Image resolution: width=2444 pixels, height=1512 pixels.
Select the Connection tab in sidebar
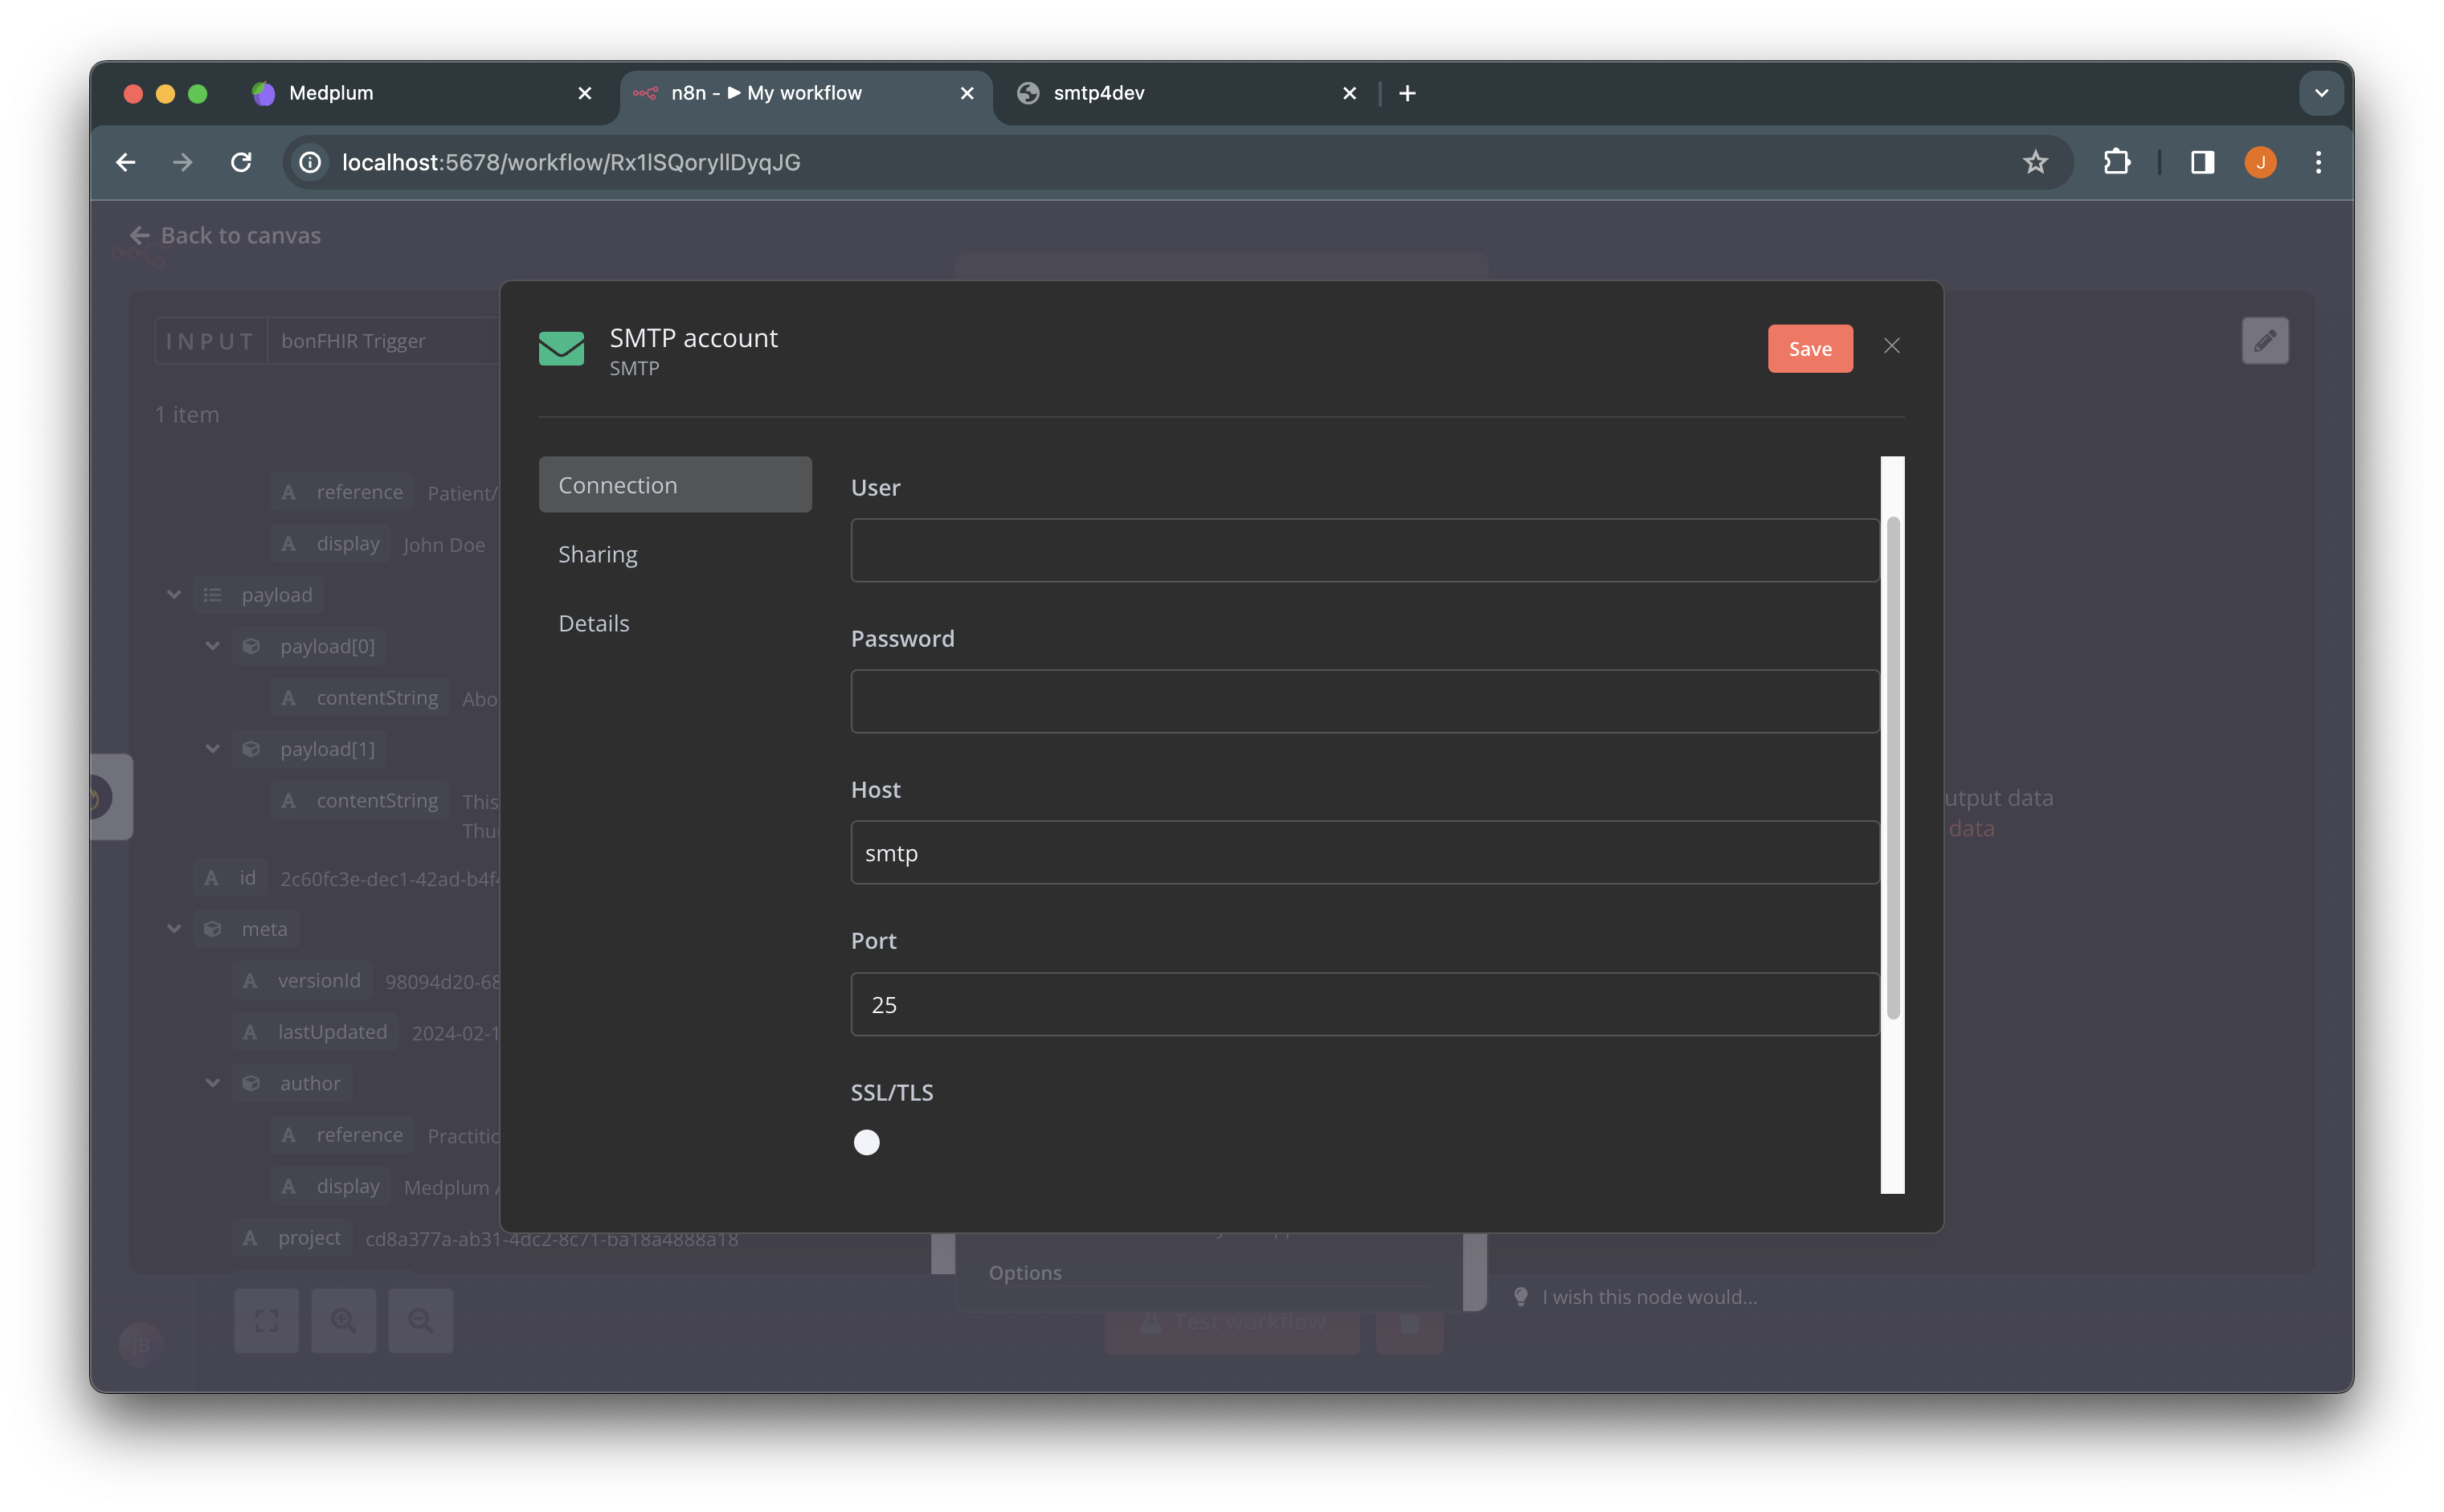pyautogui.click(x=675, y=485)
